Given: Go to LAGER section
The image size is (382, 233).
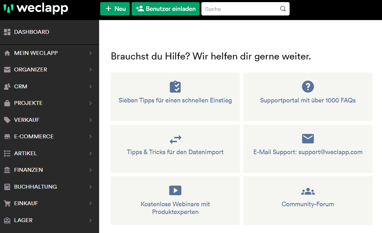Looking at the screenshot, I should click(49, 220).
